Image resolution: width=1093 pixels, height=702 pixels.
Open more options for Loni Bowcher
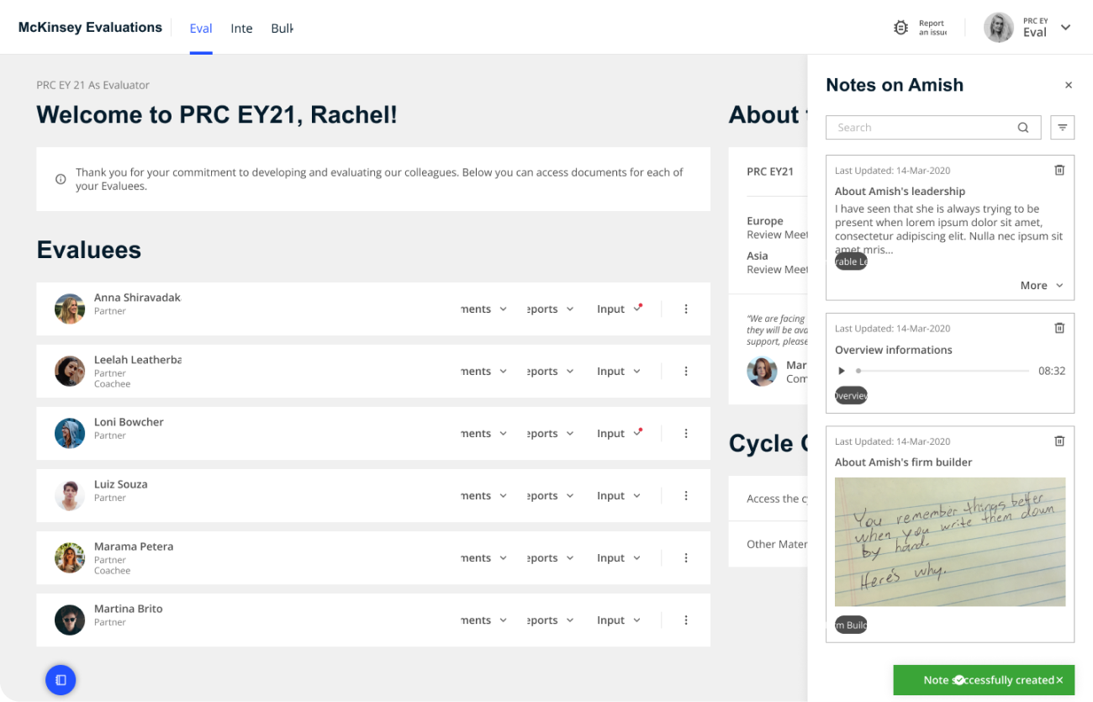686,434
